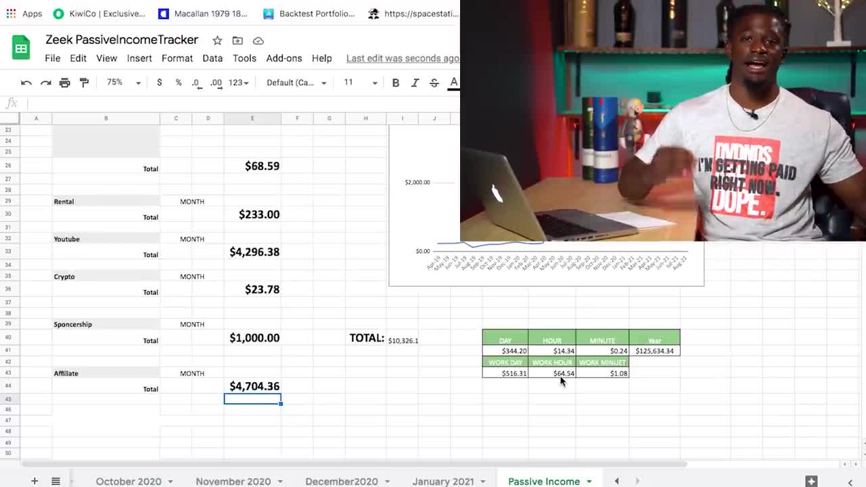Image resolution: width=866 pixels, height=487 pixels.
Task: Click the Move to folder icon
Action: pyautogui.click(x=237, y=41)
